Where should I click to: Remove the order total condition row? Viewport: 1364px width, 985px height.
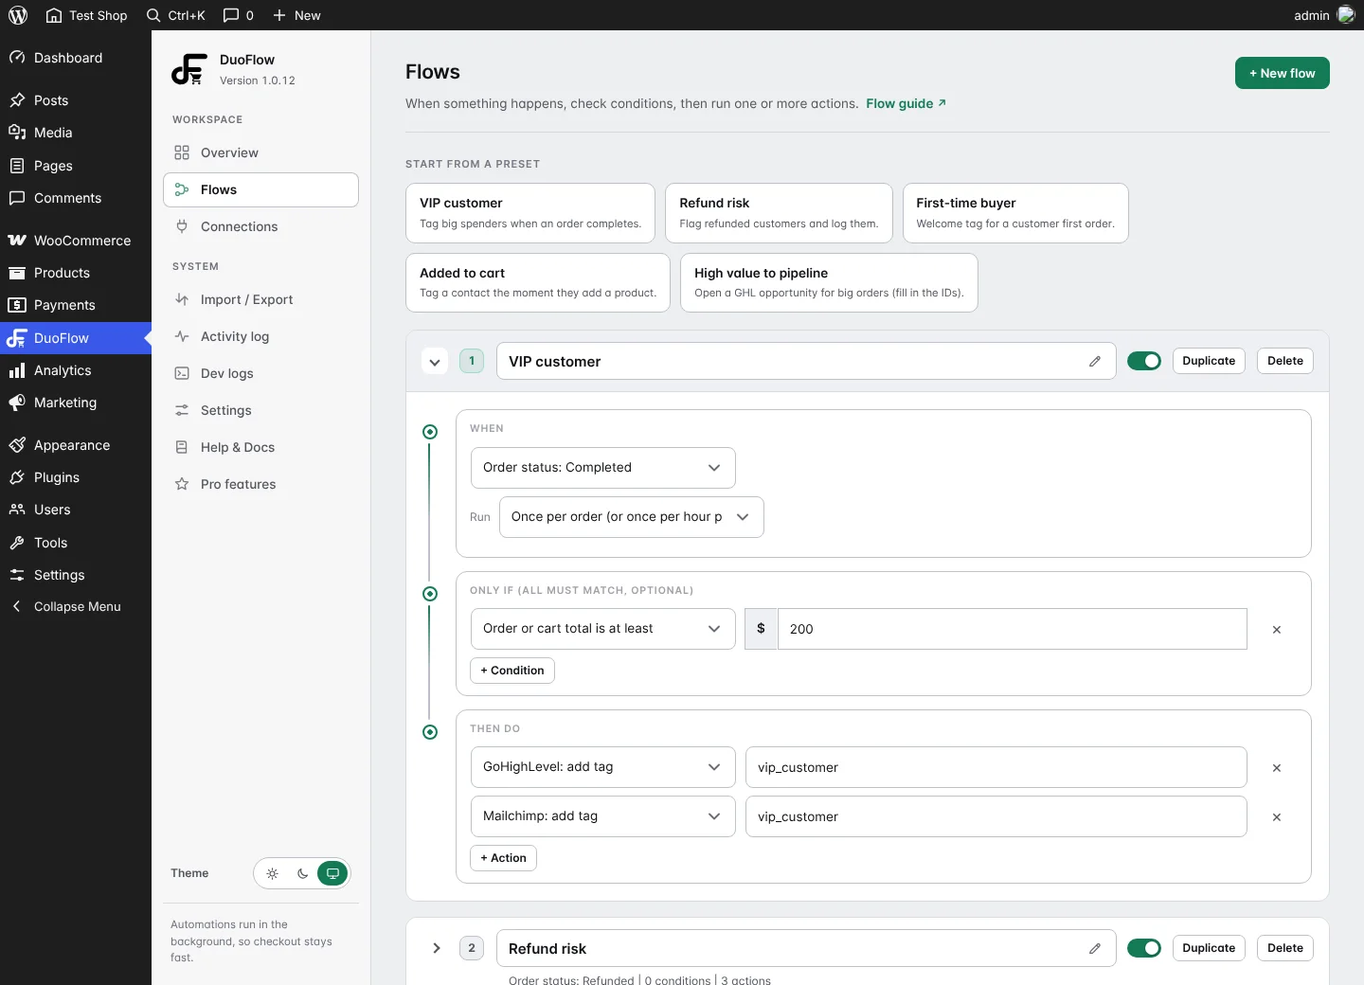[x=1277, y=629]
